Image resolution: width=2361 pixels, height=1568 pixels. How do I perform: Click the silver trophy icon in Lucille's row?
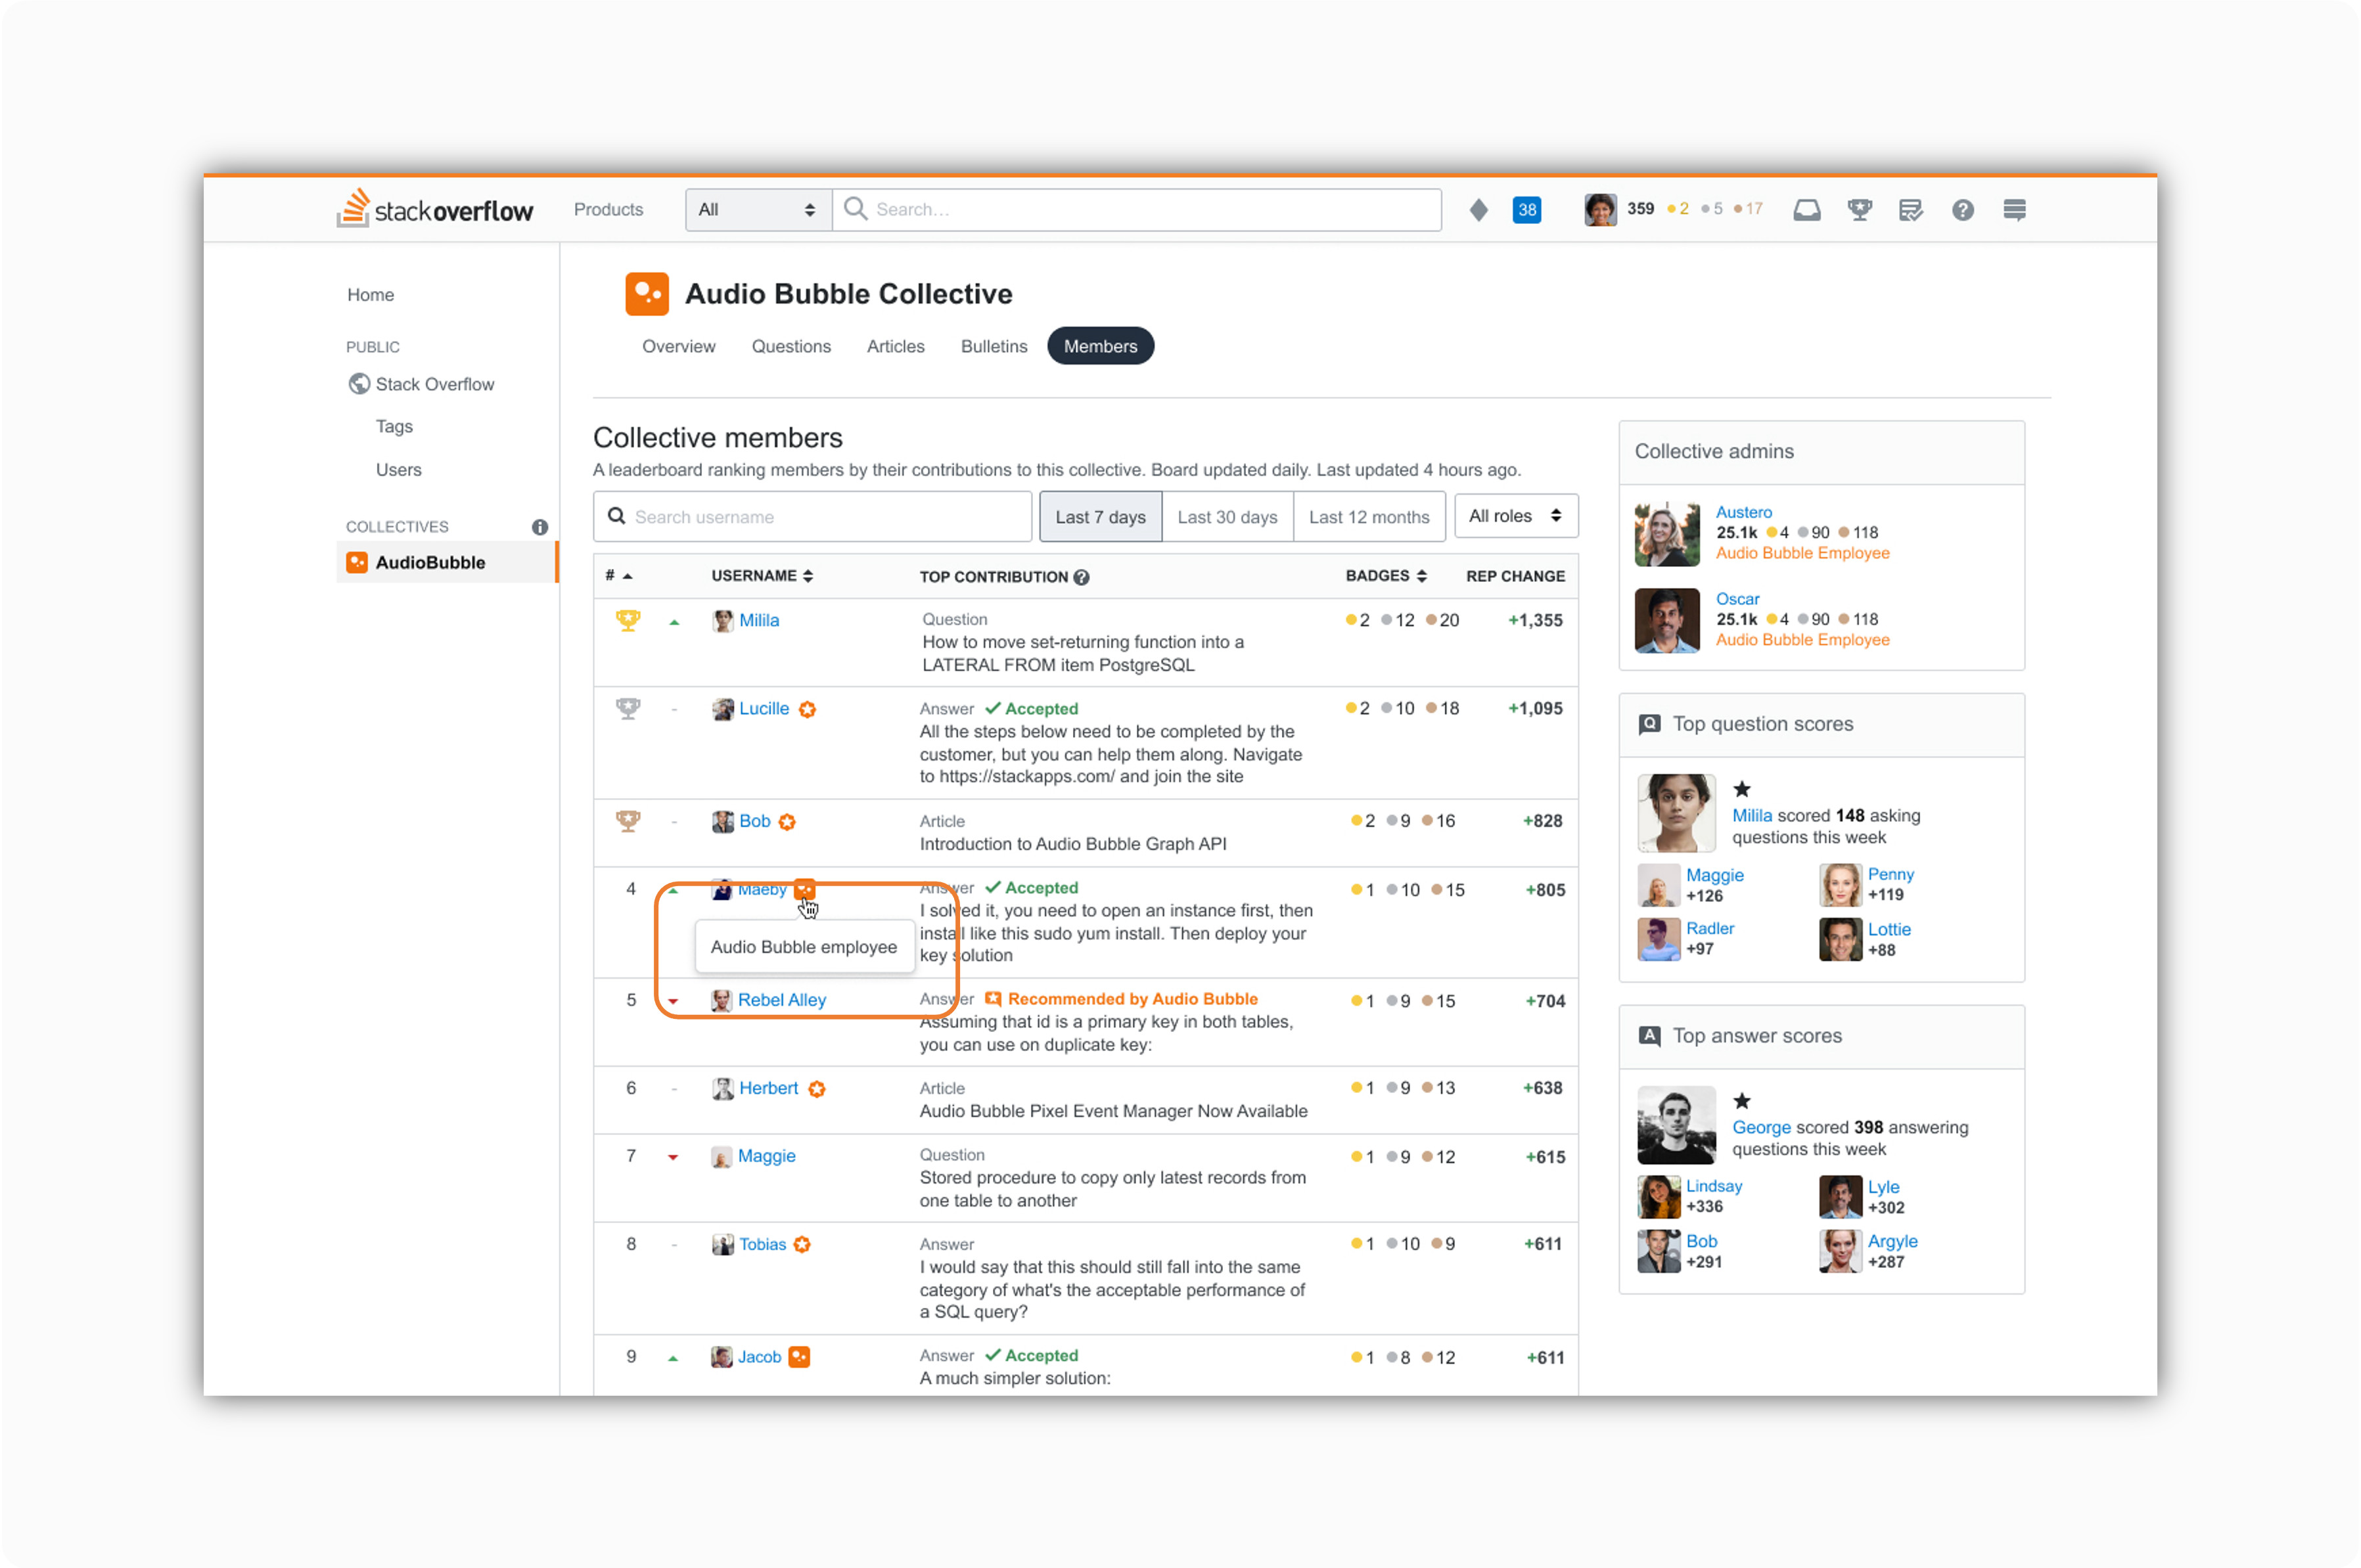coord(628,709)
